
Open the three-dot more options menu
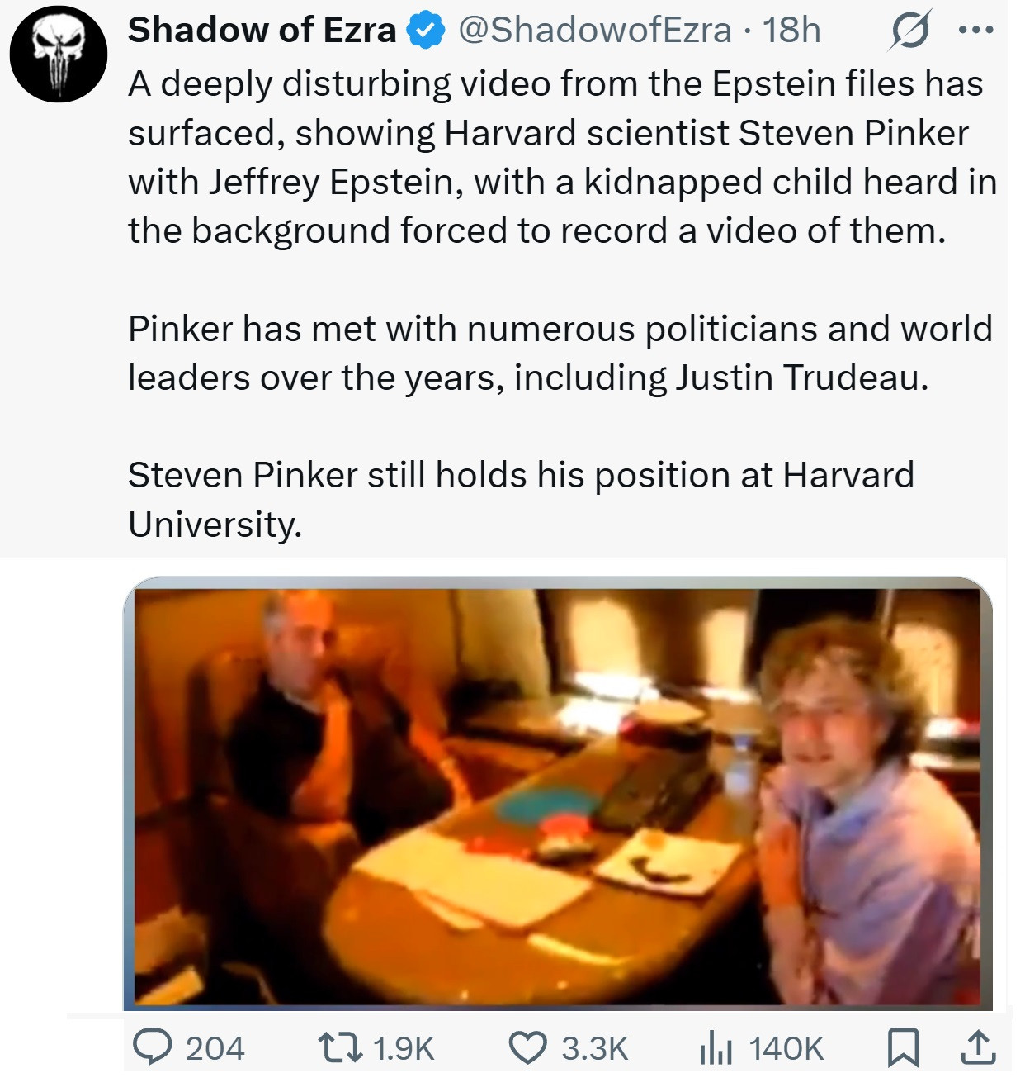(976, 31)
